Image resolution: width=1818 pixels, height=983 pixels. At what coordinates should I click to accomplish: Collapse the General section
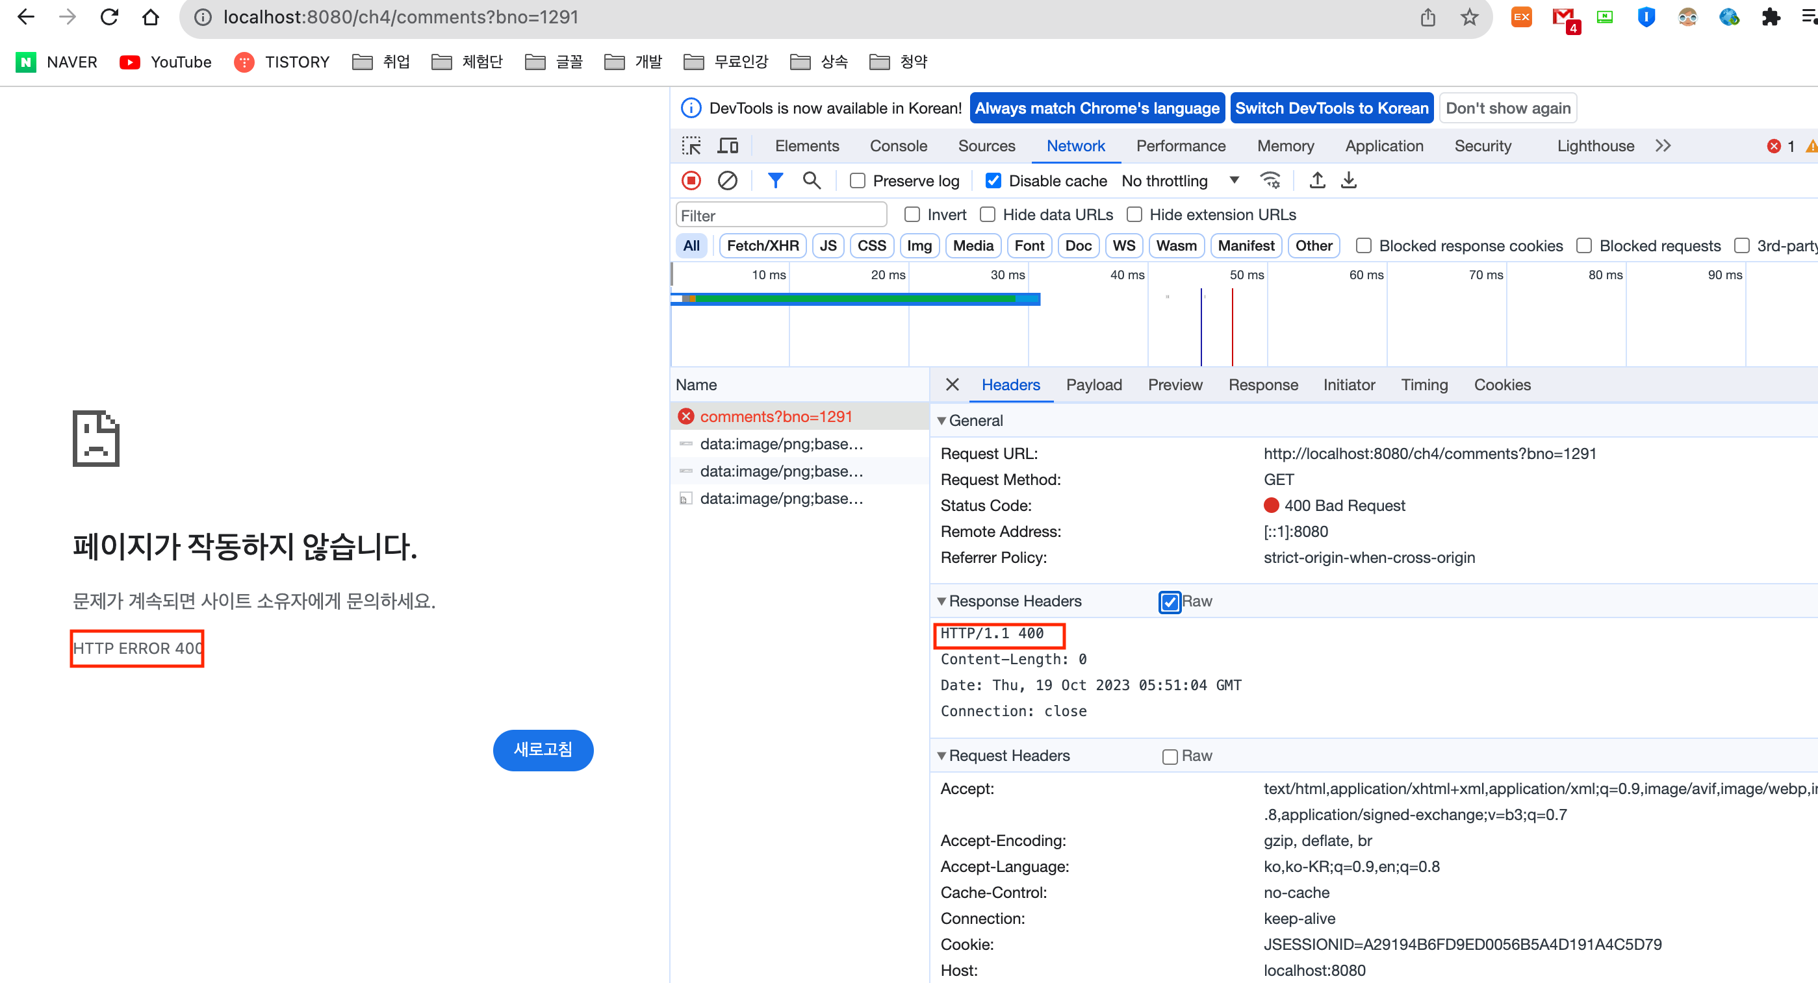[x=941, y=421]
